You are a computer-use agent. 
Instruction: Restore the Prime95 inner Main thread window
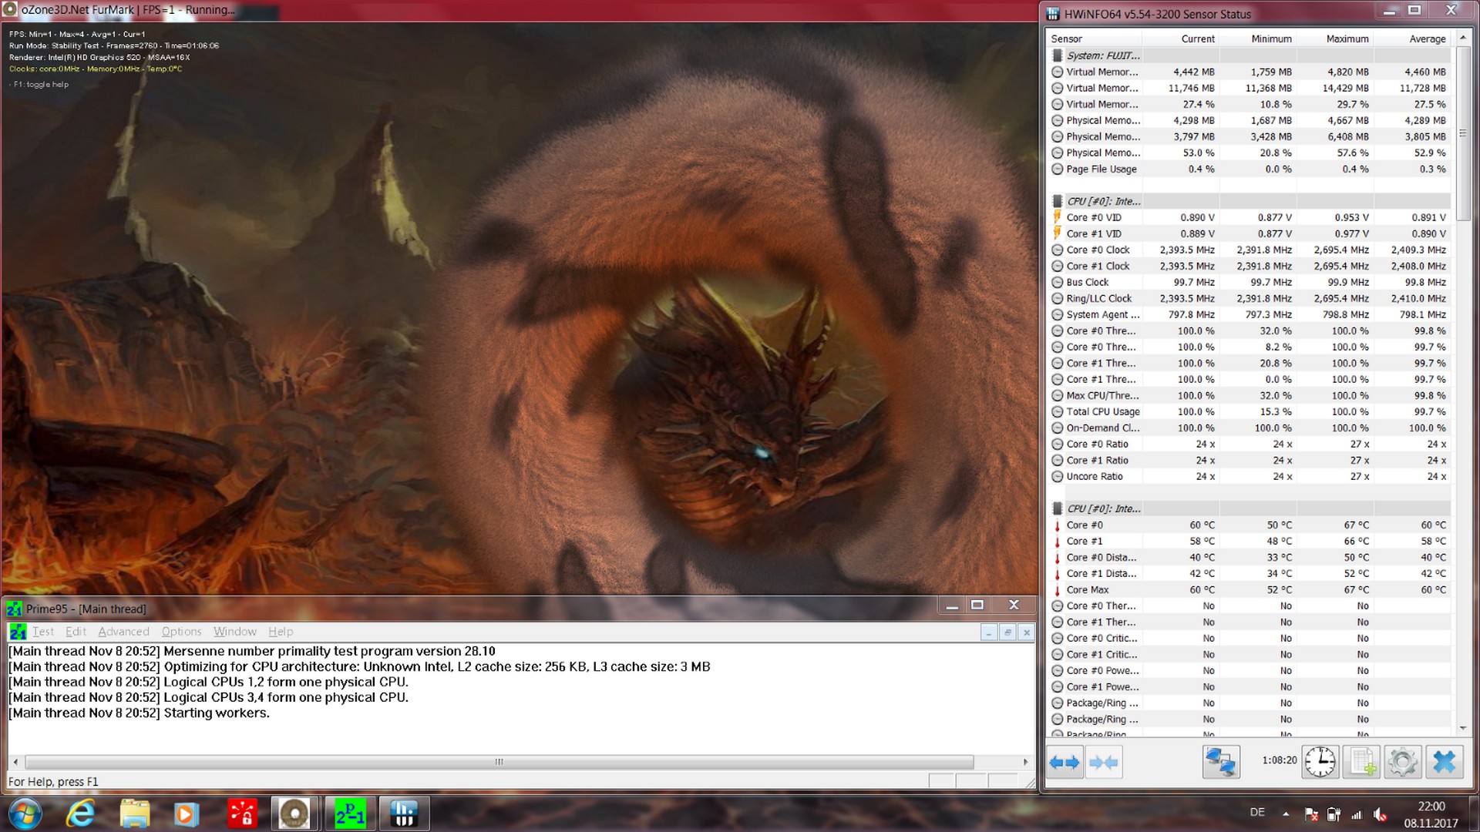(1007, 632)
